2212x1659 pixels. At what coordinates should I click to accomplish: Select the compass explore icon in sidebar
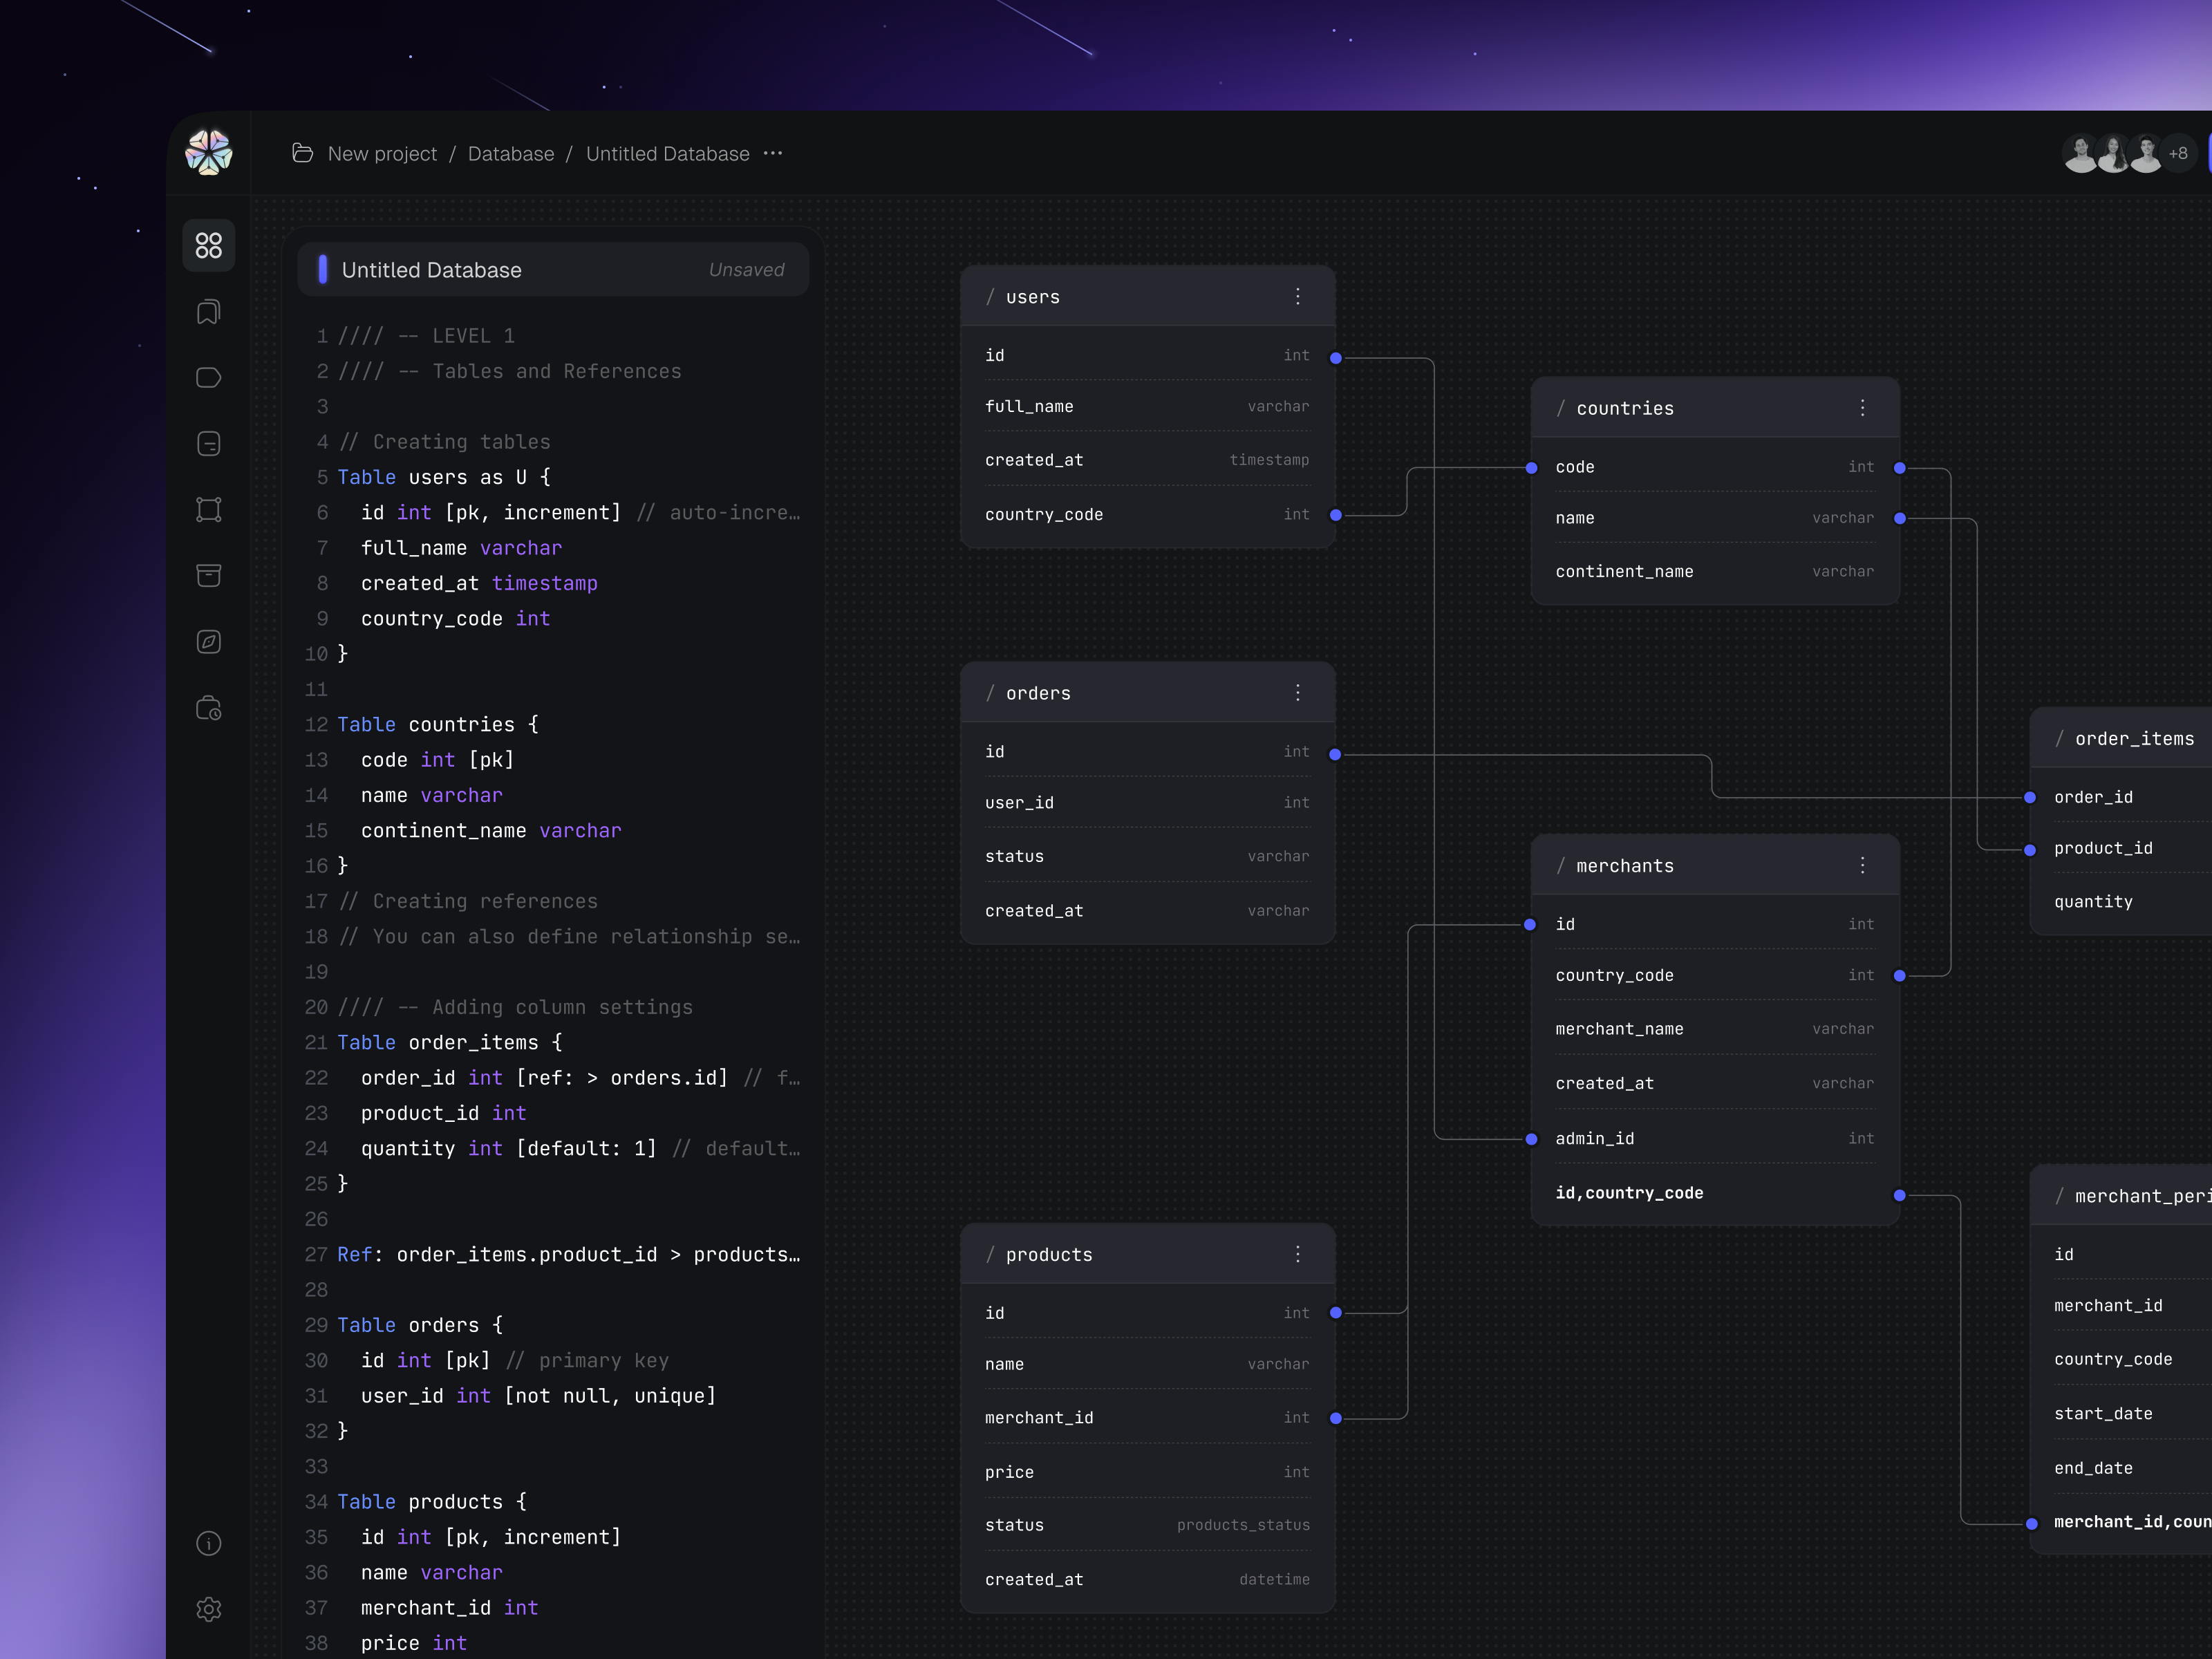click(x=208, y=641)
